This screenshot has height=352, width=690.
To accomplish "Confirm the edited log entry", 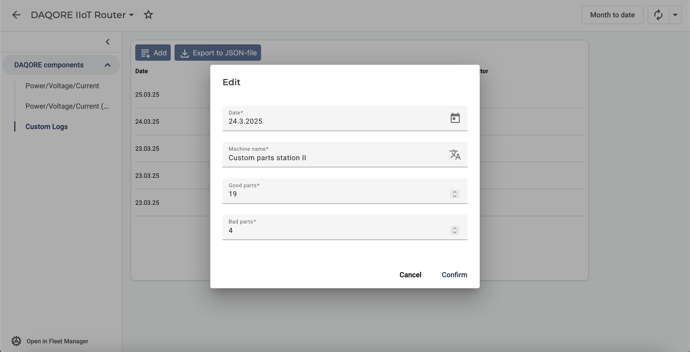I will click(454, 275).
